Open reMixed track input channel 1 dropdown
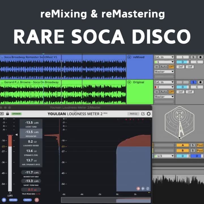Screen dimensions: 204x204 tap(164, 62)
